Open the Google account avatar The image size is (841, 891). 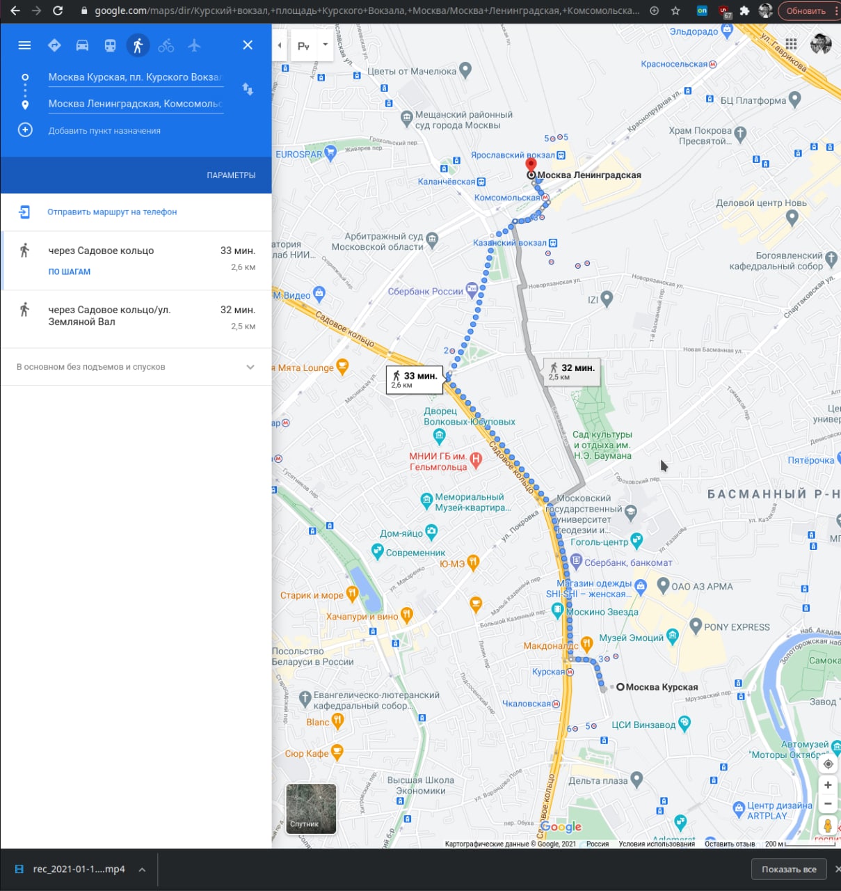tap(821, 43)
